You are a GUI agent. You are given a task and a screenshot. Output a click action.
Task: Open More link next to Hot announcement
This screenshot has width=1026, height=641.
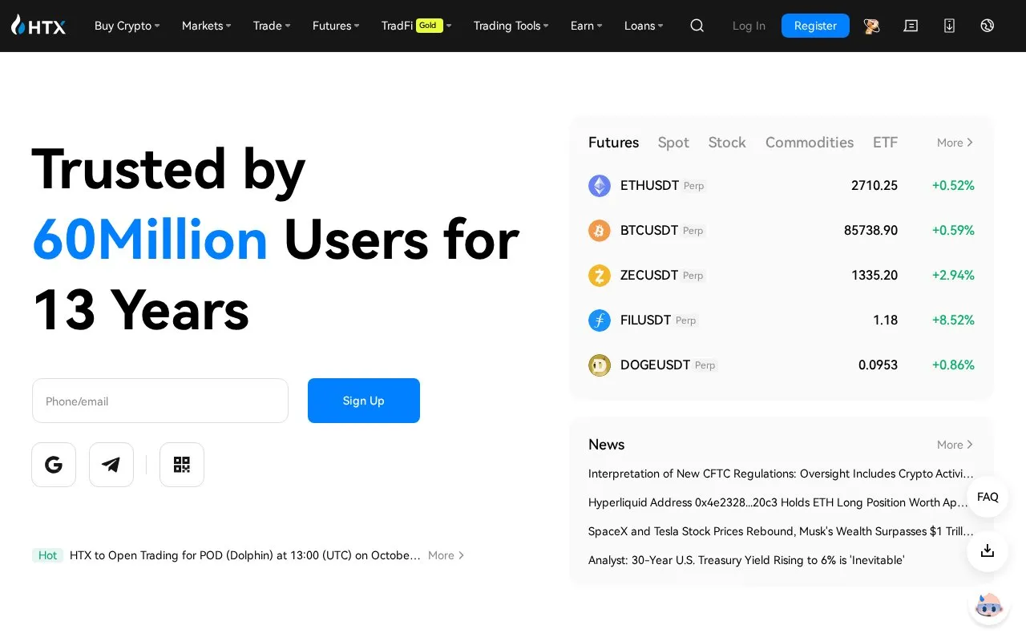point(446,555)
